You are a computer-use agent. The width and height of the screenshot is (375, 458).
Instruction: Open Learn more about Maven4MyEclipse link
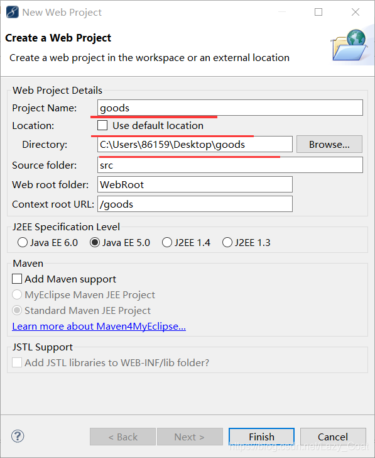coord(99,326)
